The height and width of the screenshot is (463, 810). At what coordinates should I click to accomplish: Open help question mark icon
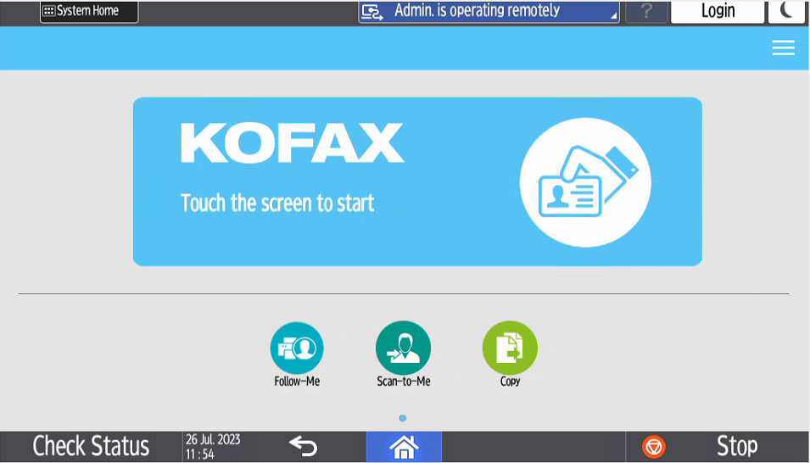point(646,11)
